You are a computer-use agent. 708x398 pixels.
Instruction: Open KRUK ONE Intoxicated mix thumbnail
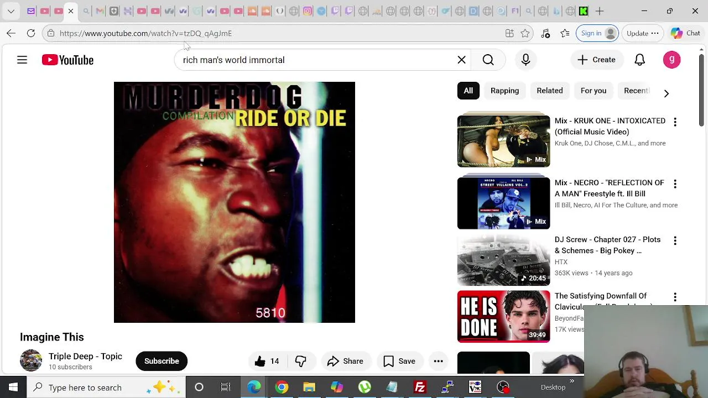[503, 141]
